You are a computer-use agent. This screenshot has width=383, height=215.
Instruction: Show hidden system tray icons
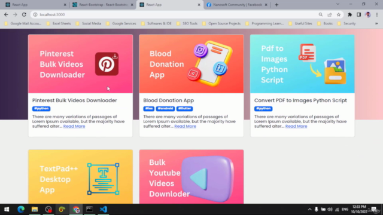point(310,210)
